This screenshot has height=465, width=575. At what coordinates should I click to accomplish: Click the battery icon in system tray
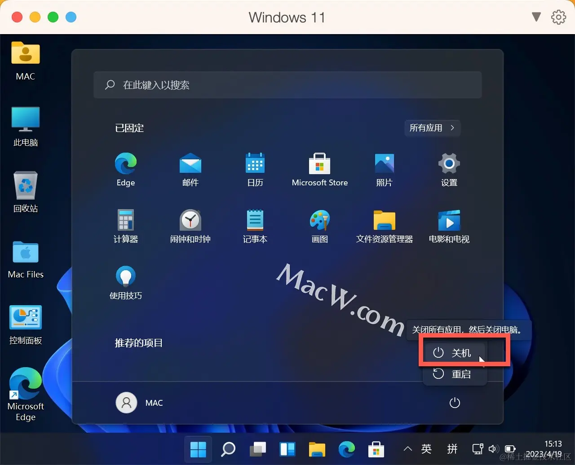coord(510,448)
